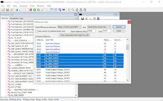Open the Compare menu

[23, 6]
